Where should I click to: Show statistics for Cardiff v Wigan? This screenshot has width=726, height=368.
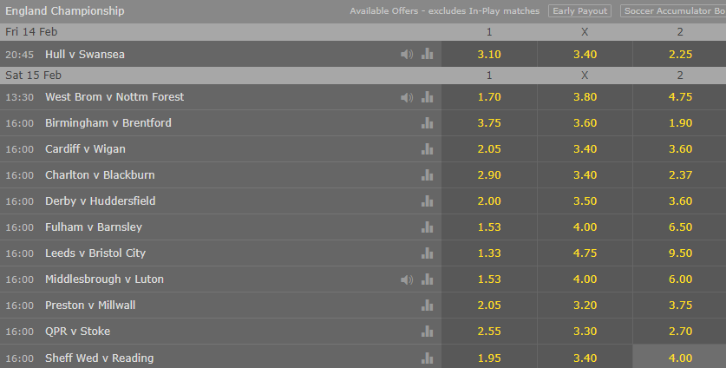428,148
